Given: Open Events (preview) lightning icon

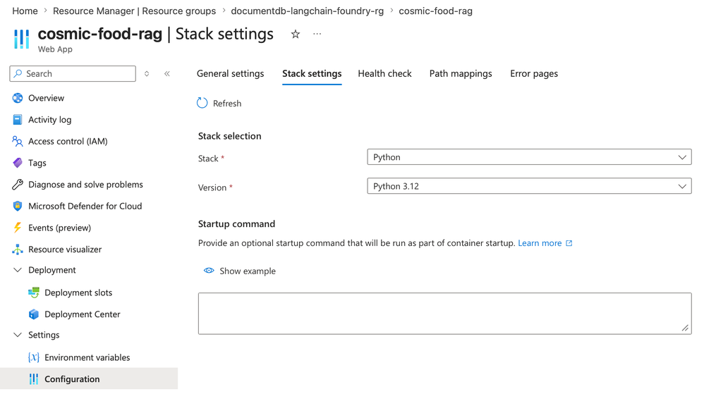Looking at the screenshot, I should click(x=18, y=228).
